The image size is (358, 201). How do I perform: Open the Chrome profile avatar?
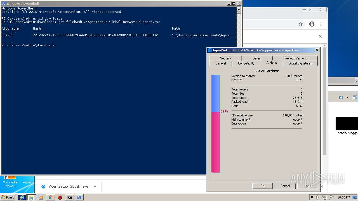pos(312,24)
